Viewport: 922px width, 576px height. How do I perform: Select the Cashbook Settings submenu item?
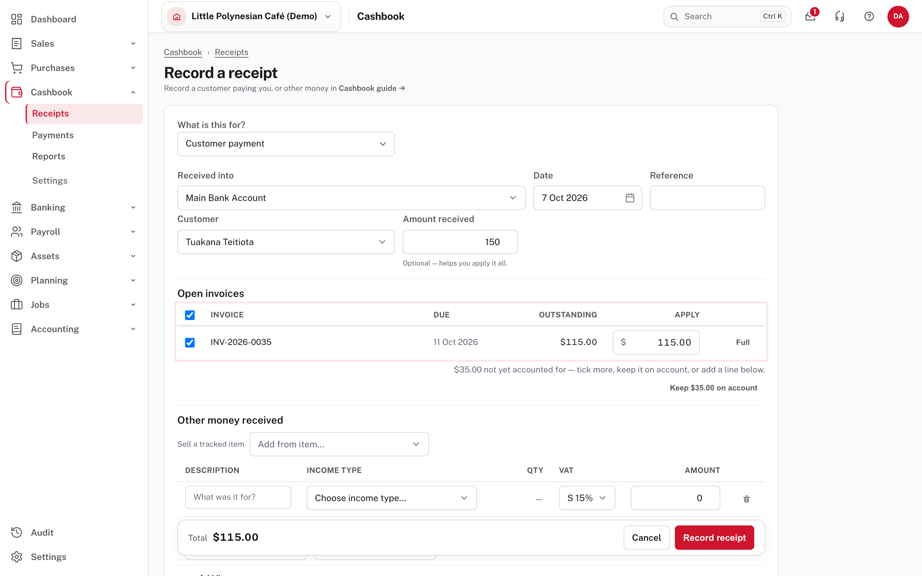tap(50, 180)
